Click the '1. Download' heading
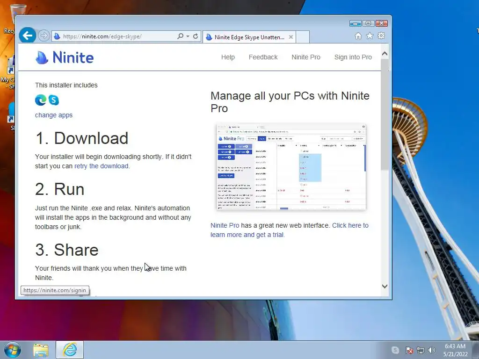The width and height of the screenshot is (479, 359). point(81,138)
